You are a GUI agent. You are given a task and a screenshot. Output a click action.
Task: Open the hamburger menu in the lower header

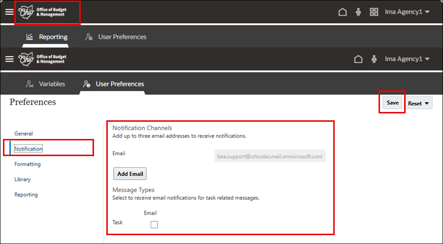pos(9,59)
